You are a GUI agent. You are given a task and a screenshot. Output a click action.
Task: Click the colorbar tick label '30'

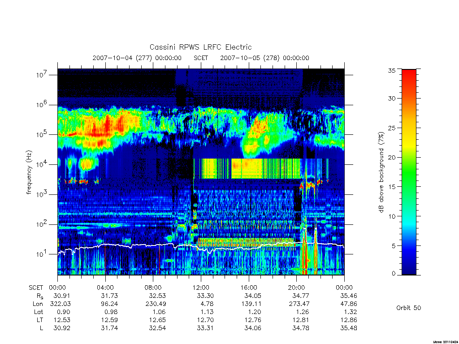point(391,98)
